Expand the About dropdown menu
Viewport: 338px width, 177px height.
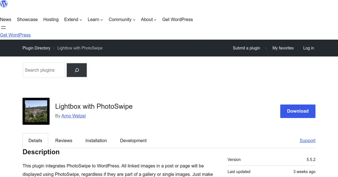pos(148,20)
